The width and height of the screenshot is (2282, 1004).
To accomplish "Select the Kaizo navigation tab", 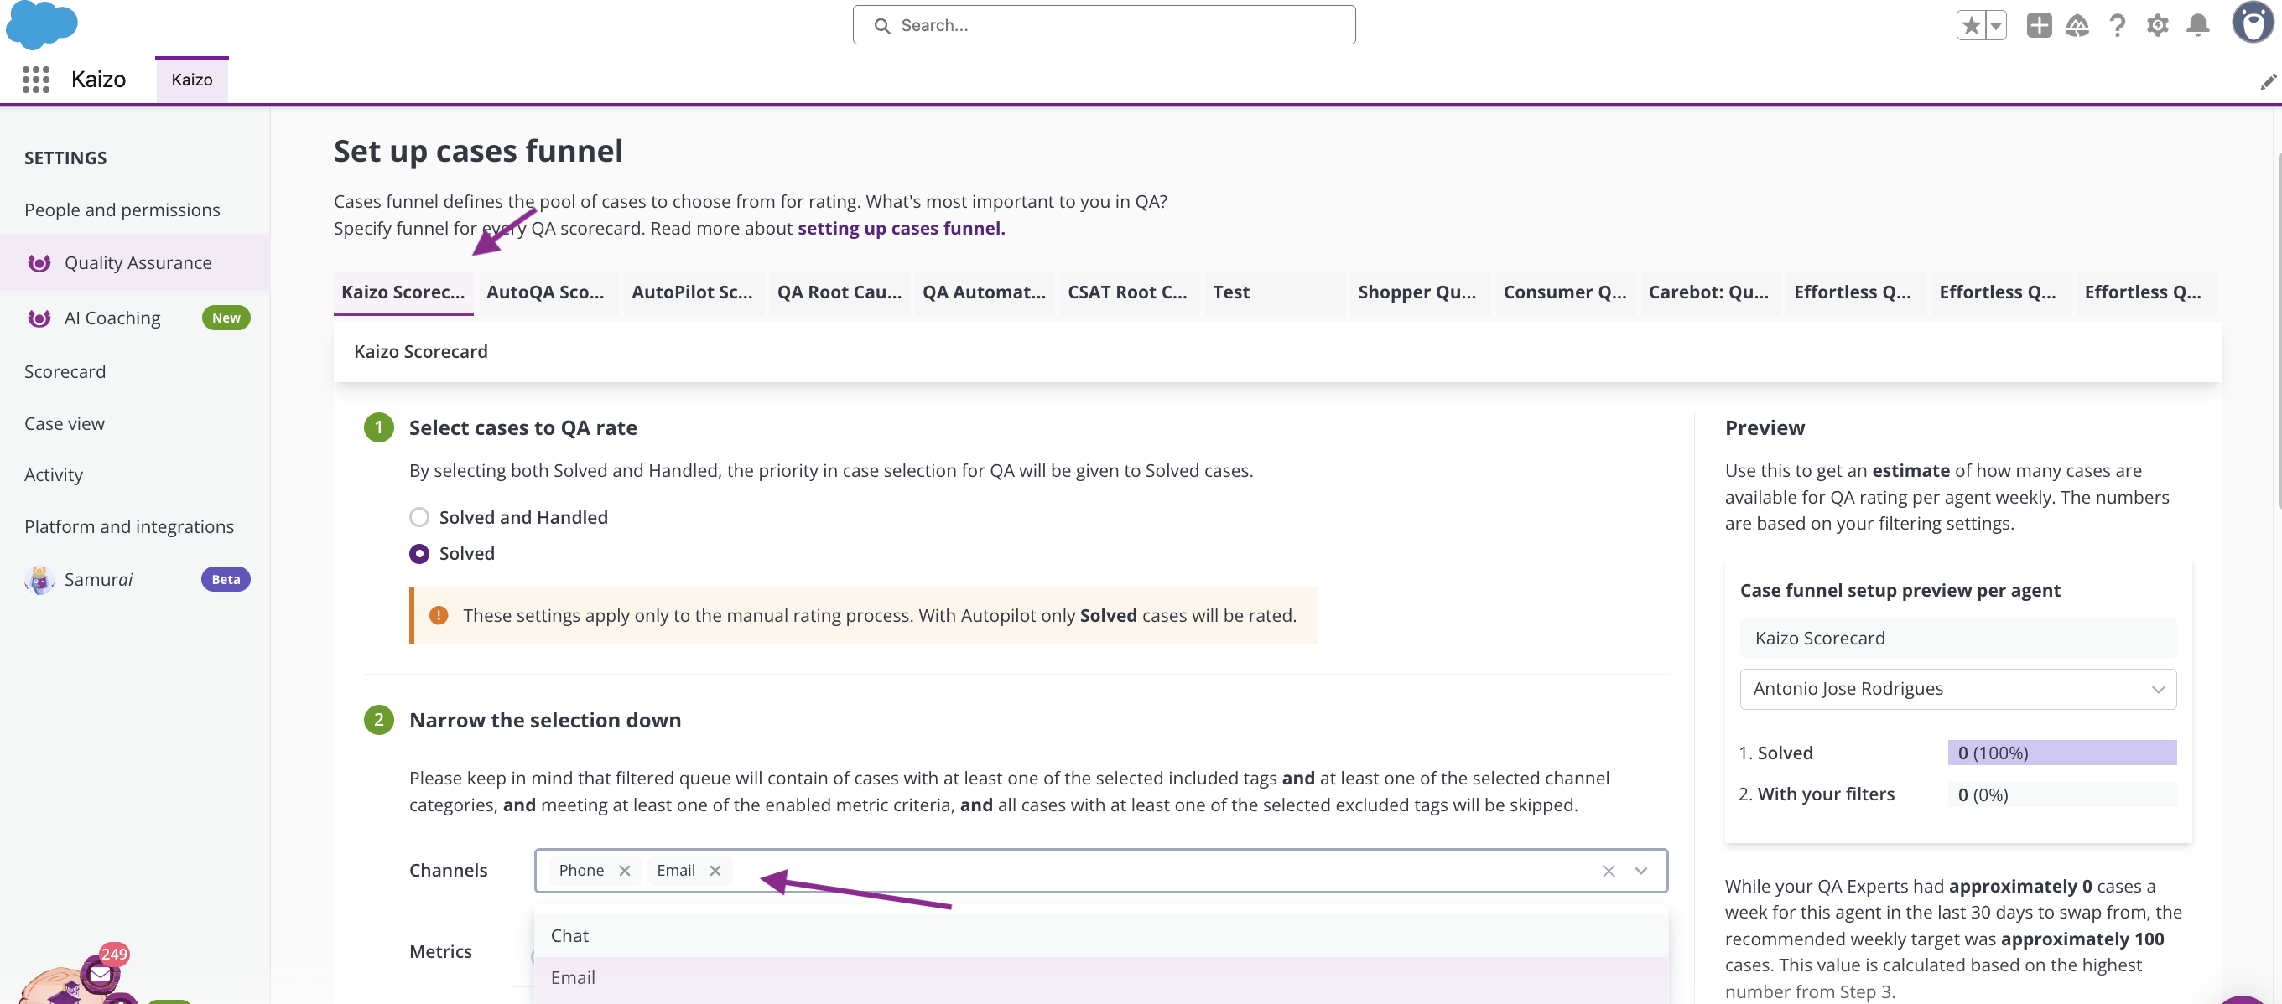I will point(191,80).
